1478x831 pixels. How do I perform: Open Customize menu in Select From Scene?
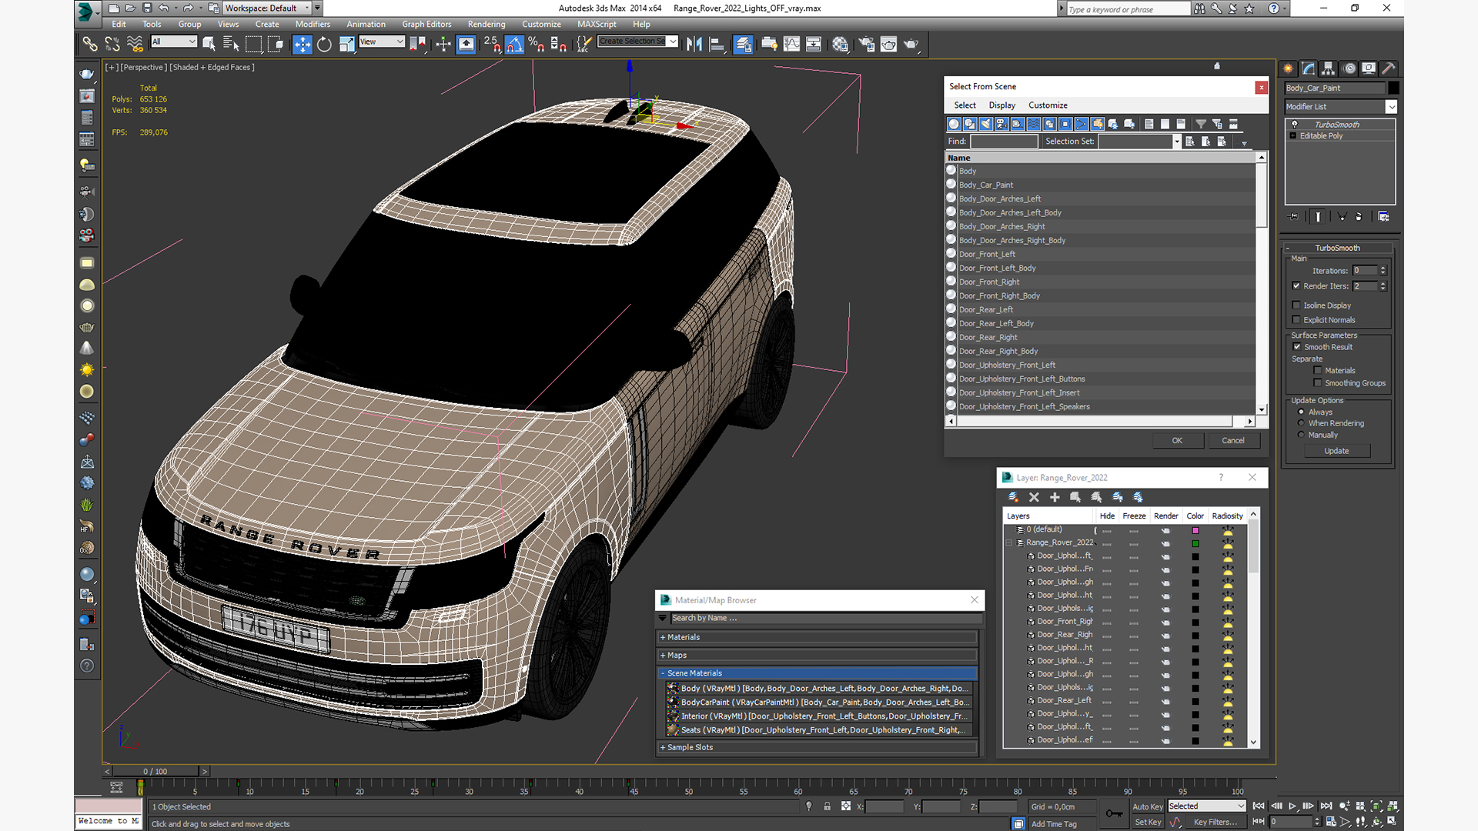click(x=1048, y=105)
